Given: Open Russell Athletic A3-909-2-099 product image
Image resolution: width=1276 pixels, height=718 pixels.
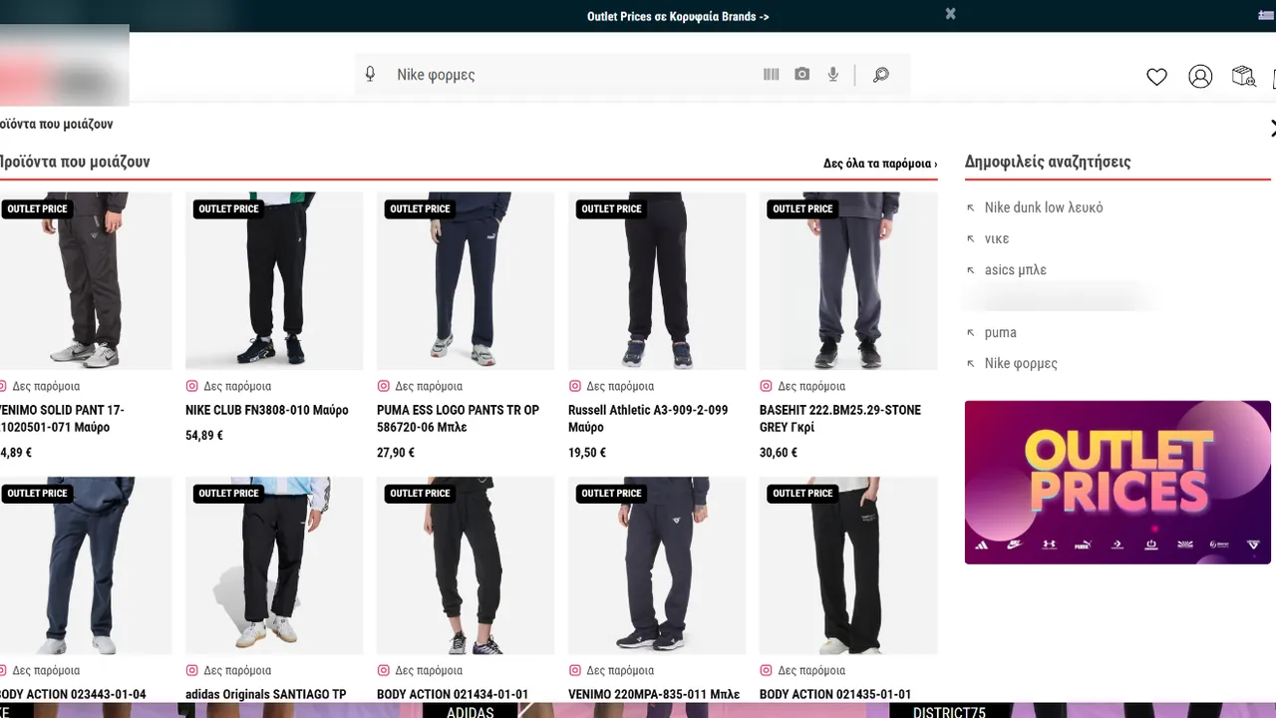Looking at the screenshot, I should (657, 281).
